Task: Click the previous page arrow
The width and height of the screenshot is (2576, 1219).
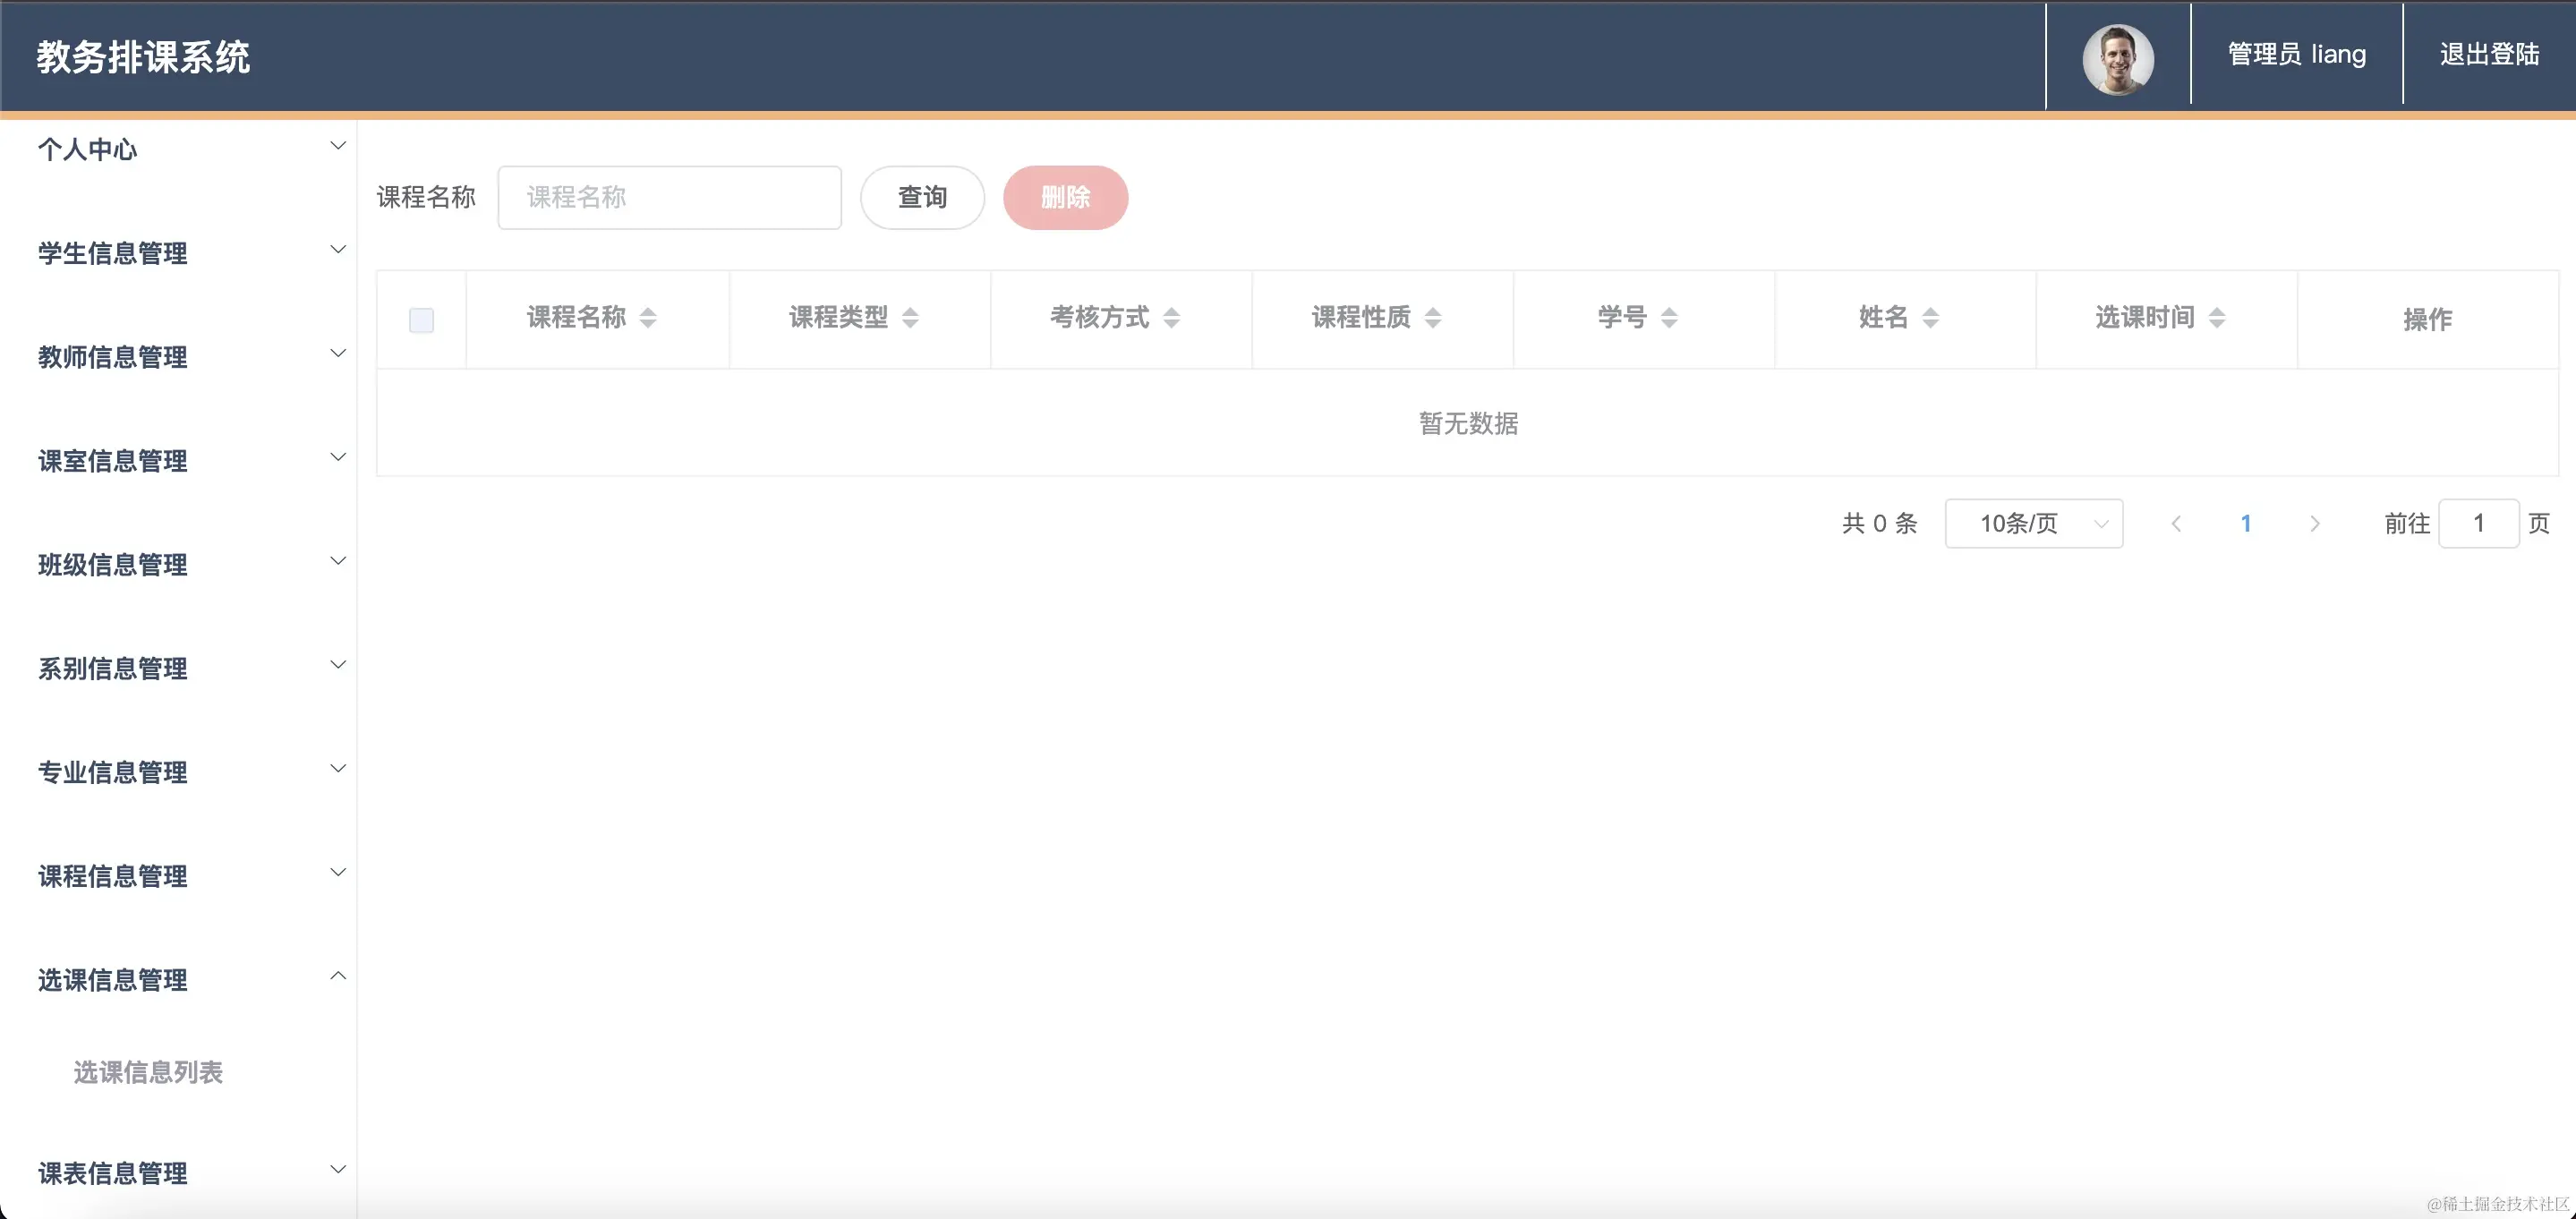Action: [x=2176, y=524]
